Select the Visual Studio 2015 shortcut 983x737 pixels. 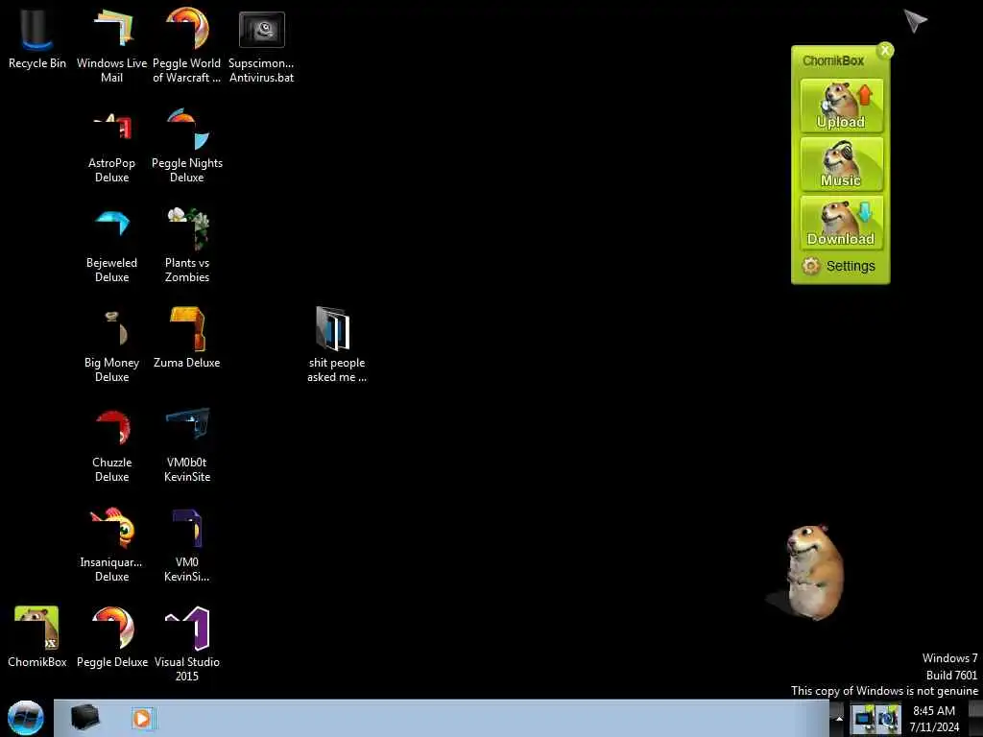187,644
